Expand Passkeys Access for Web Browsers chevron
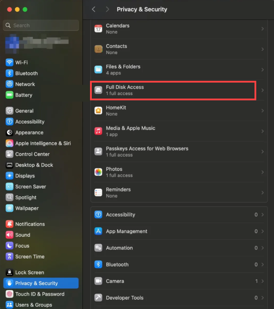This screenshot has width=274, height=309. tap(262, 152)
